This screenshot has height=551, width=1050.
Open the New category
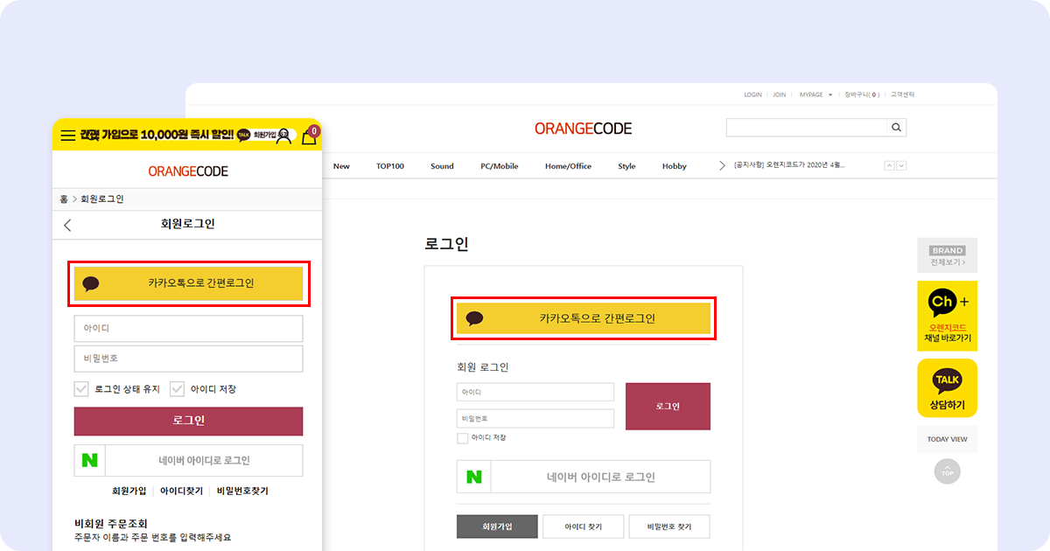tap(341, 166)
